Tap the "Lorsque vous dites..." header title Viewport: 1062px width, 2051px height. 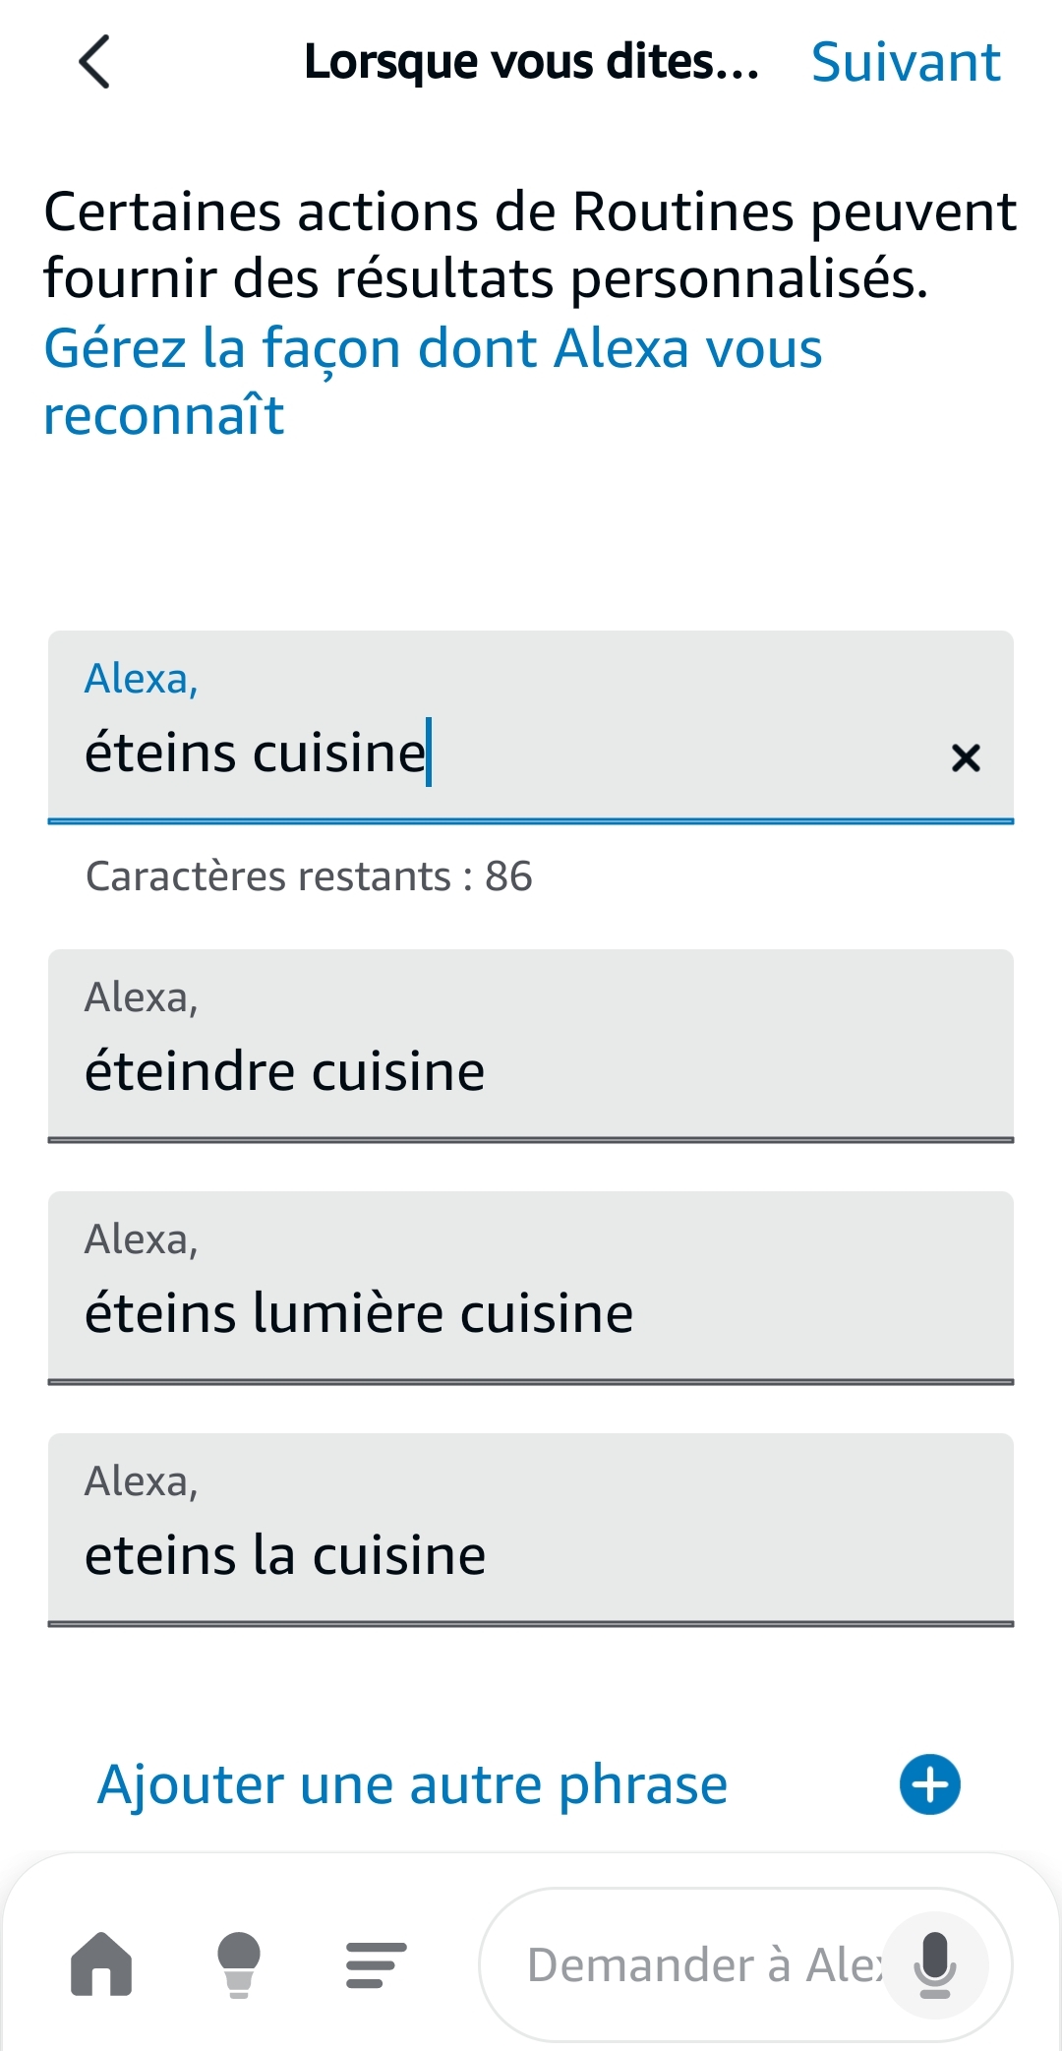pos(531,62)
